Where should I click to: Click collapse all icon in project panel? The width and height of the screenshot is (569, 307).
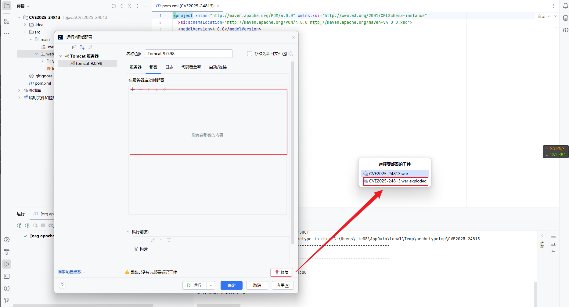point(130,6)
